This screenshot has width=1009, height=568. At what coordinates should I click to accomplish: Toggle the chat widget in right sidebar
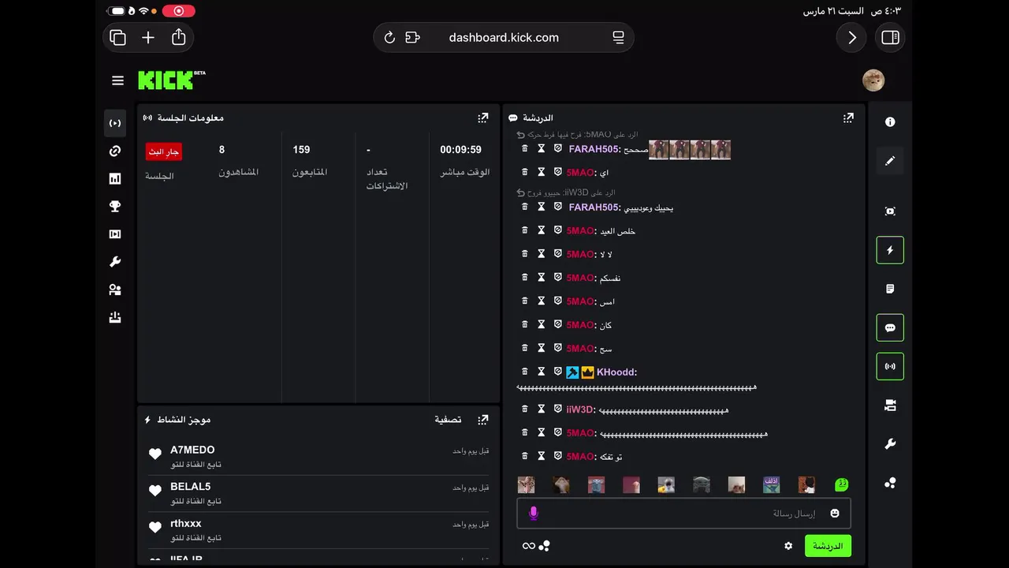890,327
